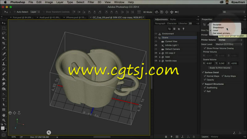Toggle the Normal Maps checkbox
The width and height of the screenshot is (247, 139).
point(205,76)
